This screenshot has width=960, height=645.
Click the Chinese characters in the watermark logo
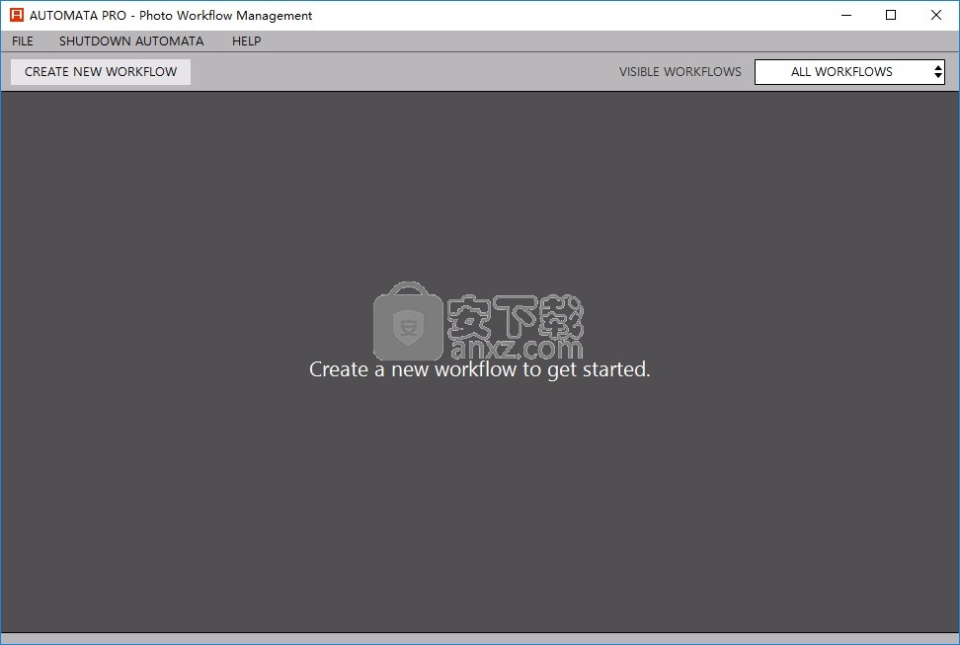pos(516,316)
